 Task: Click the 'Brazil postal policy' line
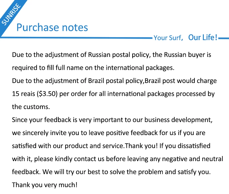pyautogui.click(x=114, y=81)
